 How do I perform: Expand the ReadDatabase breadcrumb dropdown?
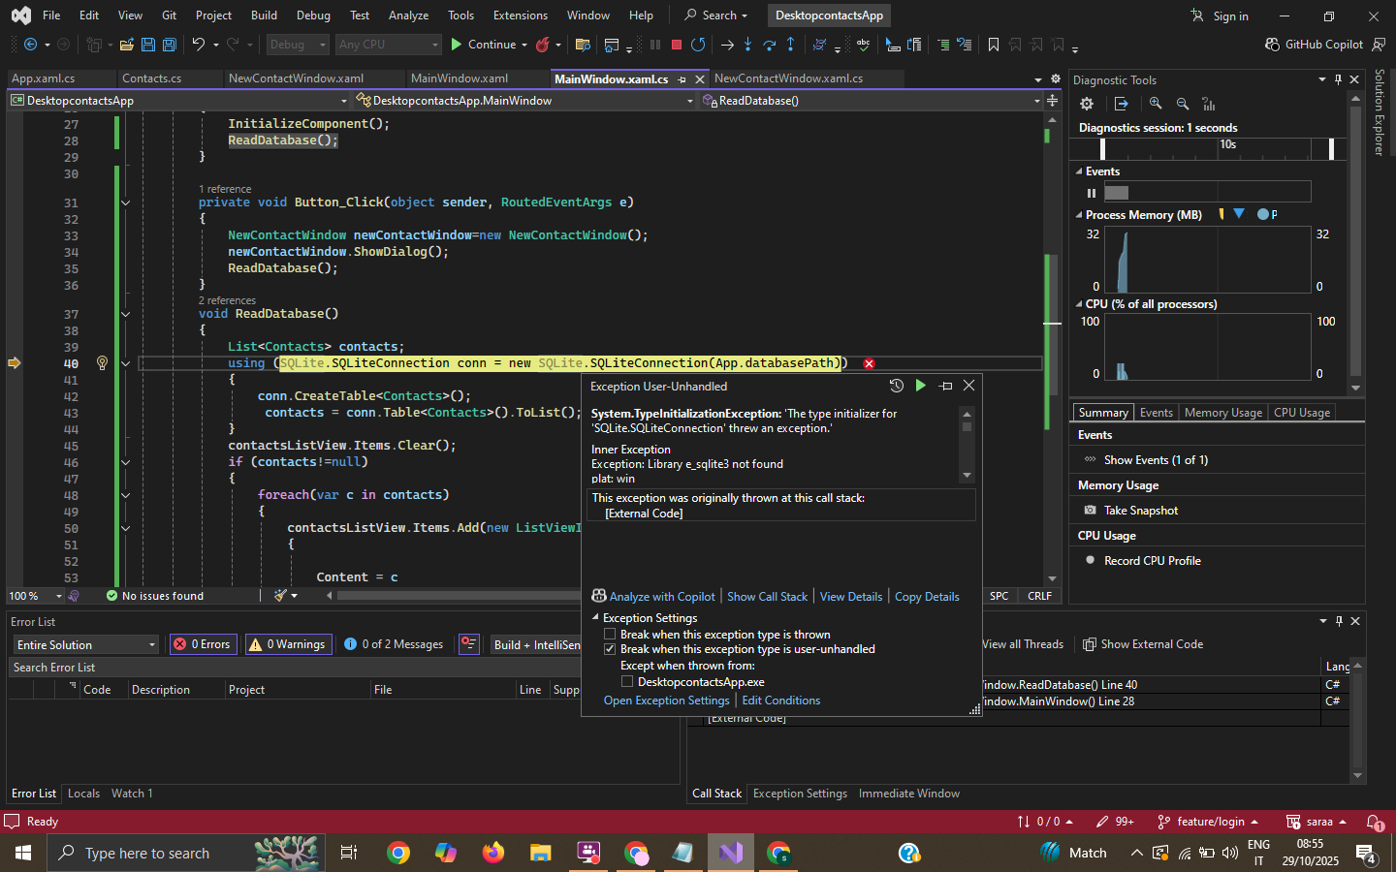(x=1036, y=100)
